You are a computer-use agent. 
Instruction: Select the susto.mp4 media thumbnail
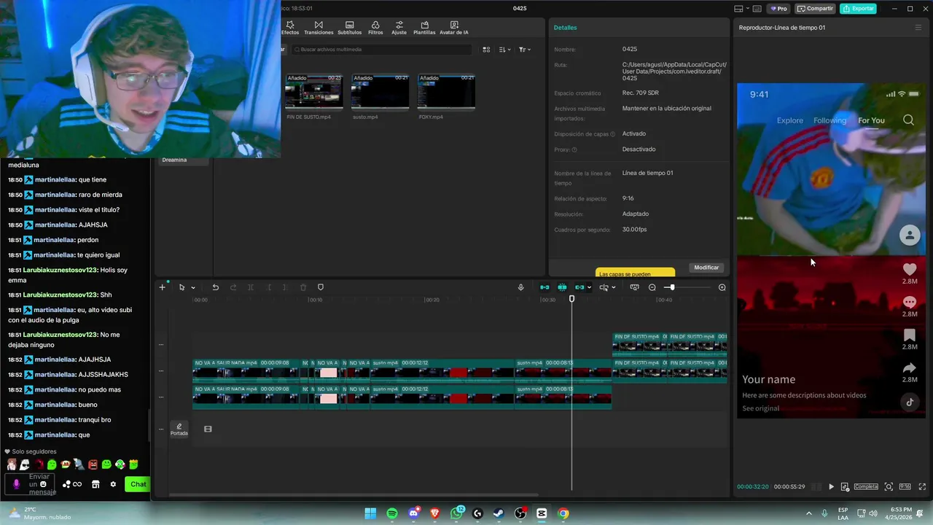tap(380, 91)
